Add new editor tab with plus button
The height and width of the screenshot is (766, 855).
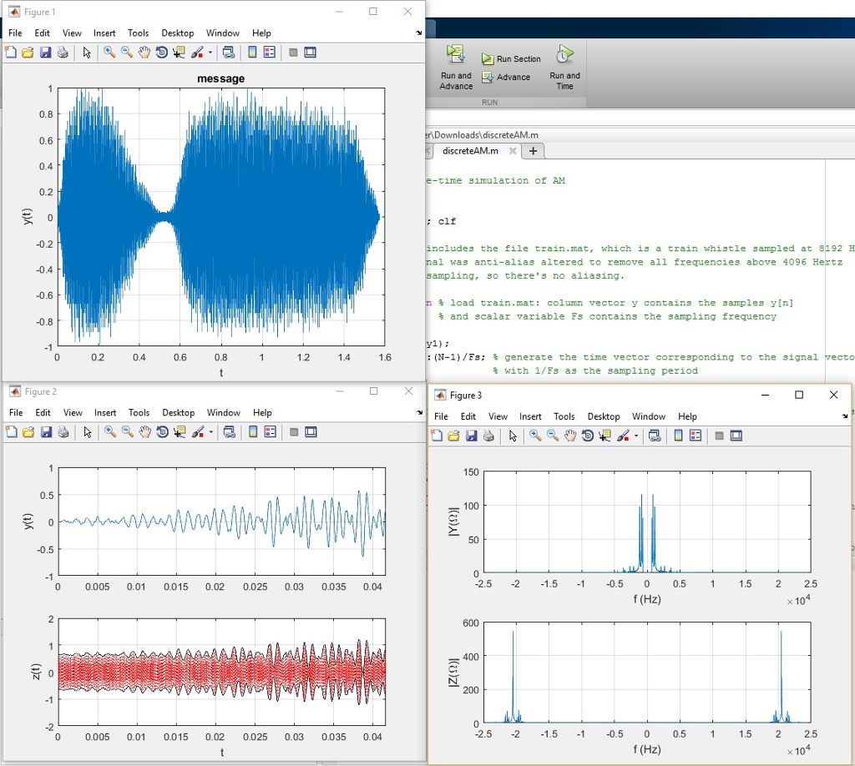(533, 151)
